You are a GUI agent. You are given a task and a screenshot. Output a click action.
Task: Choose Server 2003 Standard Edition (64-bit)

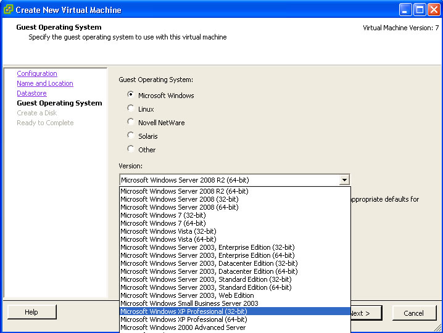(235, 287)
